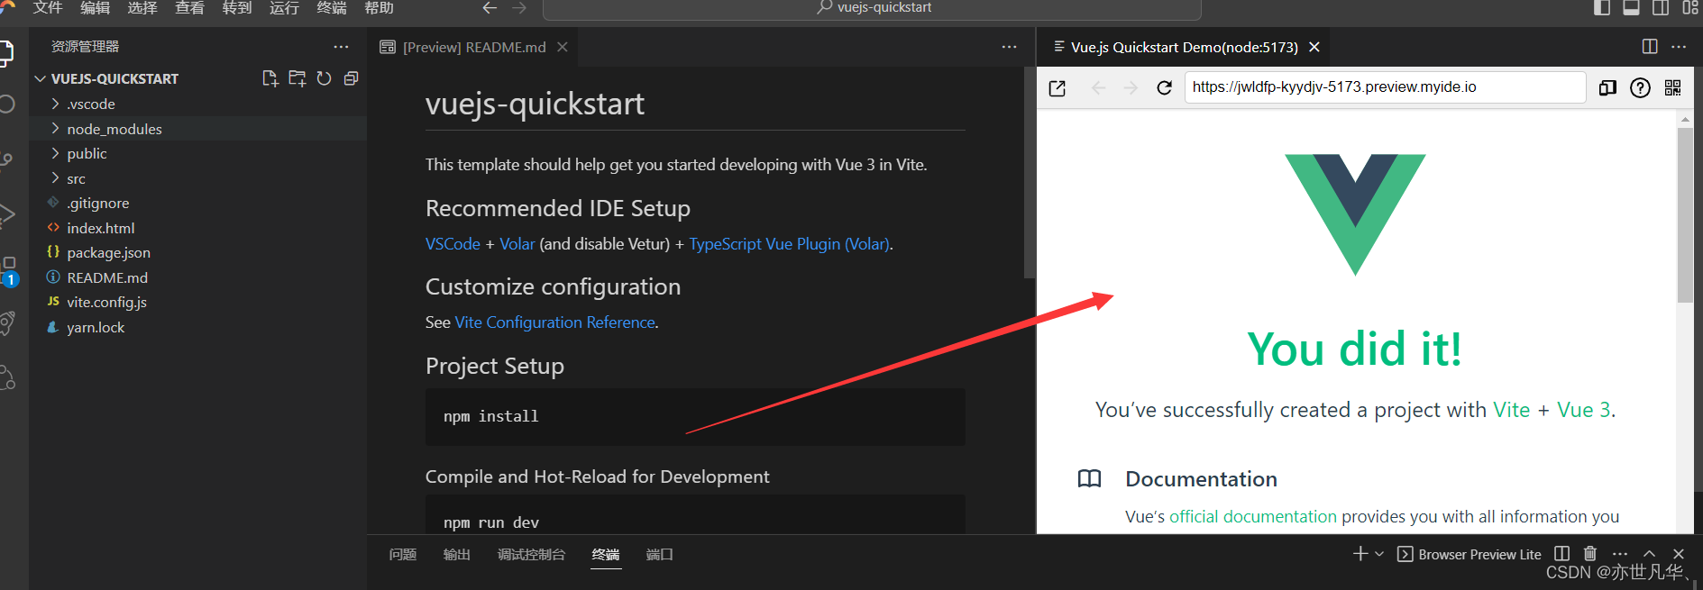This screenshot has width=1703, height=590.
Task: Click the vuejs-quickstart command center search box
Action: click(x=873, y=8)
